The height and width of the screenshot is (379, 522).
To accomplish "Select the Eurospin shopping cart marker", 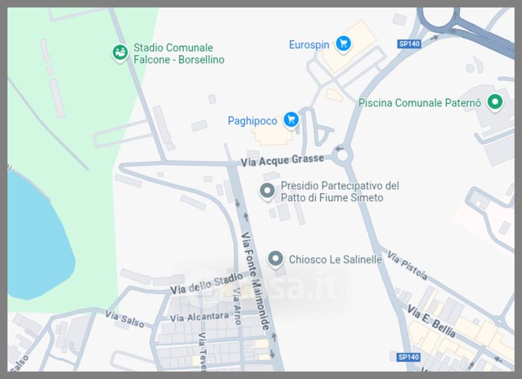I will 343,44.
